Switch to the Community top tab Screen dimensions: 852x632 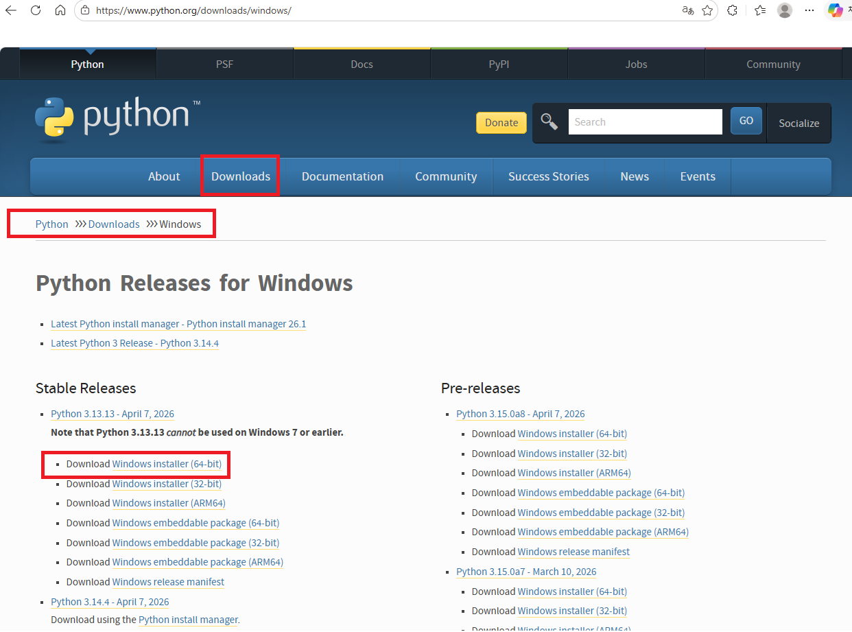773,65
